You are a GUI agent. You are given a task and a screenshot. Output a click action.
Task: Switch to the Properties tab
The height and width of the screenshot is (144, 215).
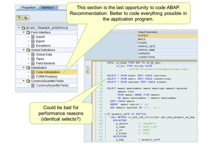tap(29, 8)
